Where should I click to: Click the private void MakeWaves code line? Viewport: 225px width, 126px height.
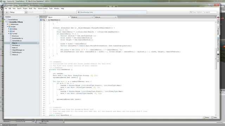pos(61,70)
